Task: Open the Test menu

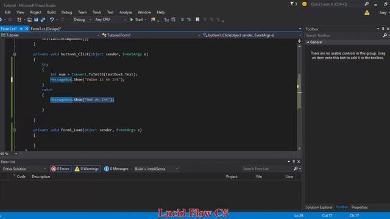Action: 110,12
